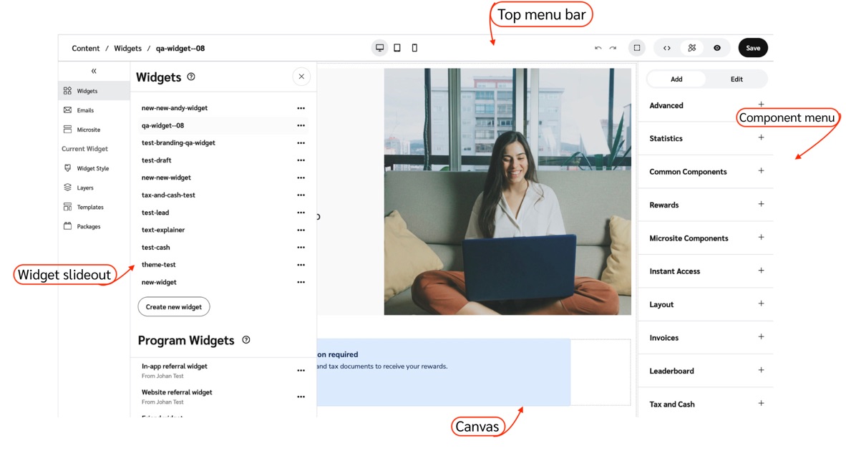The width and height of the screenshot is (846, 476).
Task: Click the help icon beside Program Widgets
Action: click(246, 340)
